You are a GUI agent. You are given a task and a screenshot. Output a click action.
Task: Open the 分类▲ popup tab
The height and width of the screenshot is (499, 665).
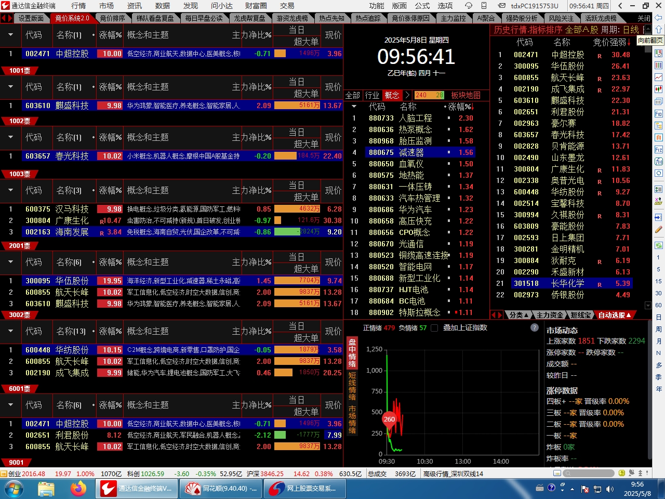click(518, 315)
